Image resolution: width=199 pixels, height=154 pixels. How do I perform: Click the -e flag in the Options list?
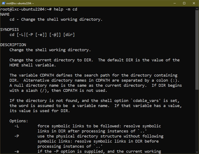pyautogui.click(x=17, y=151)
